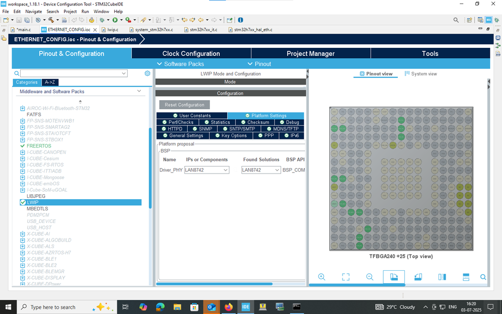Open the Build hammer dropdown arrow
Viewport: 502px width, 314px height.
pyautogui.click(x=57, y=20)
